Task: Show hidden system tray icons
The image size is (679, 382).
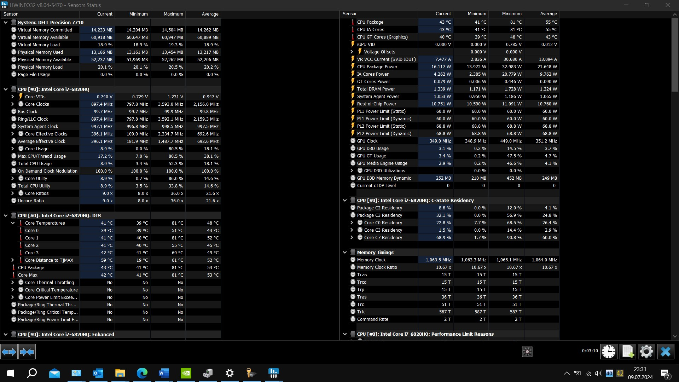Action: (567, 373)
